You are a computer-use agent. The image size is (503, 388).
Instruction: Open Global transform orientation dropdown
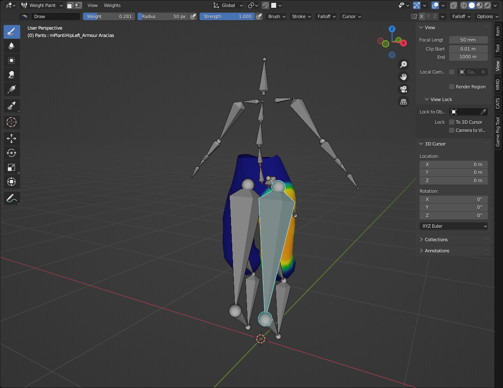click(228, 5)
